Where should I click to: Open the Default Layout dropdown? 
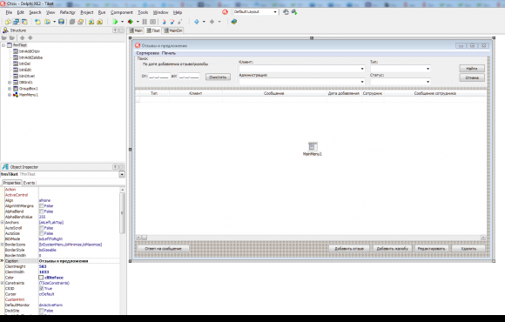pos(255,12)
